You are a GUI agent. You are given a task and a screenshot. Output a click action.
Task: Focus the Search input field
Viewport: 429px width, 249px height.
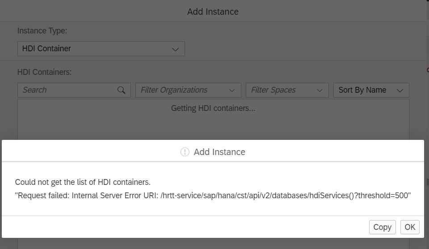(74, 90)
